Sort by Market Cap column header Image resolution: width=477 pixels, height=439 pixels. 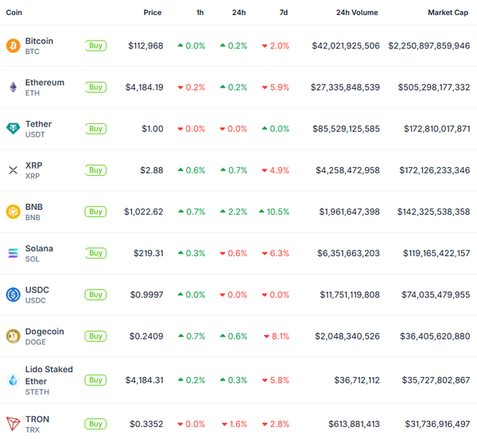pyautogui.click(x=448, y=13)
